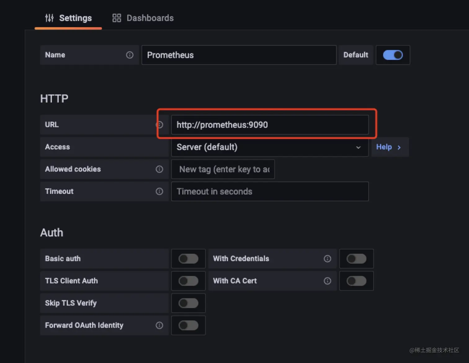Click the Allowed cookies info icon
The height and width of the screenshot is (363, 469).
[159, 169]
